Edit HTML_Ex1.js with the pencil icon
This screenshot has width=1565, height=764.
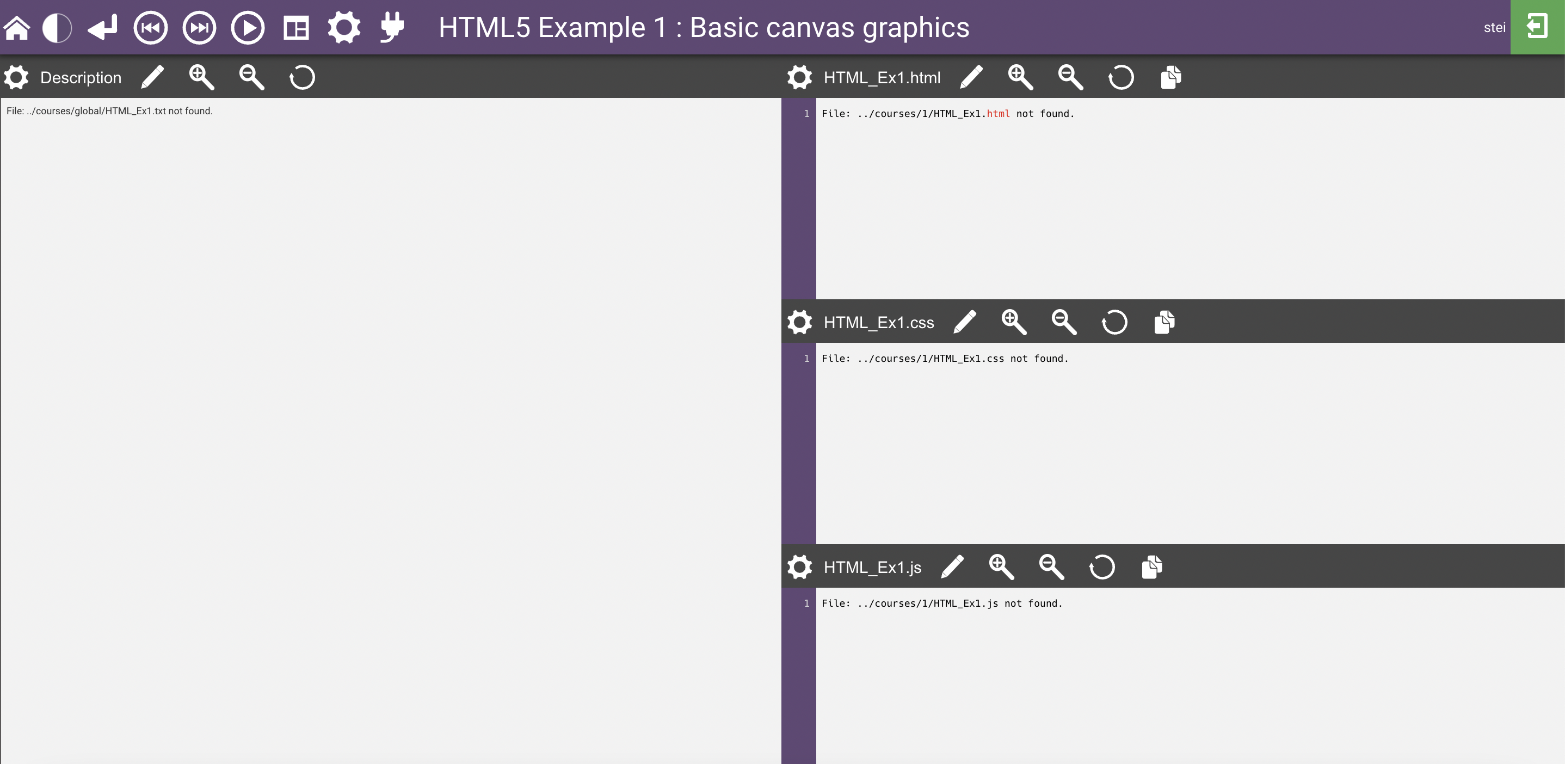pyautogui.click(x=953, y=566)
